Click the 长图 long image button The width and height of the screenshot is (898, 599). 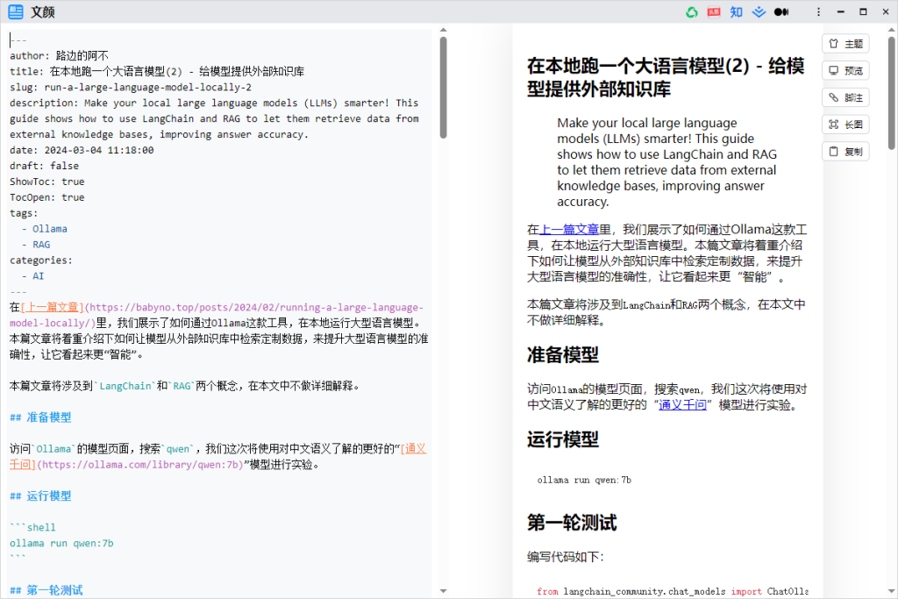coord(846,125)
